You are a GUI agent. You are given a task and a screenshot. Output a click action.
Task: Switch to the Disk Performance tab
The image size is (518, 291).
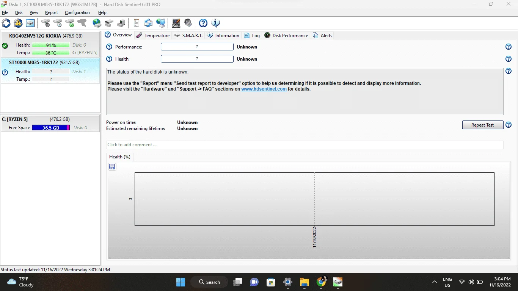coord(286,35)
